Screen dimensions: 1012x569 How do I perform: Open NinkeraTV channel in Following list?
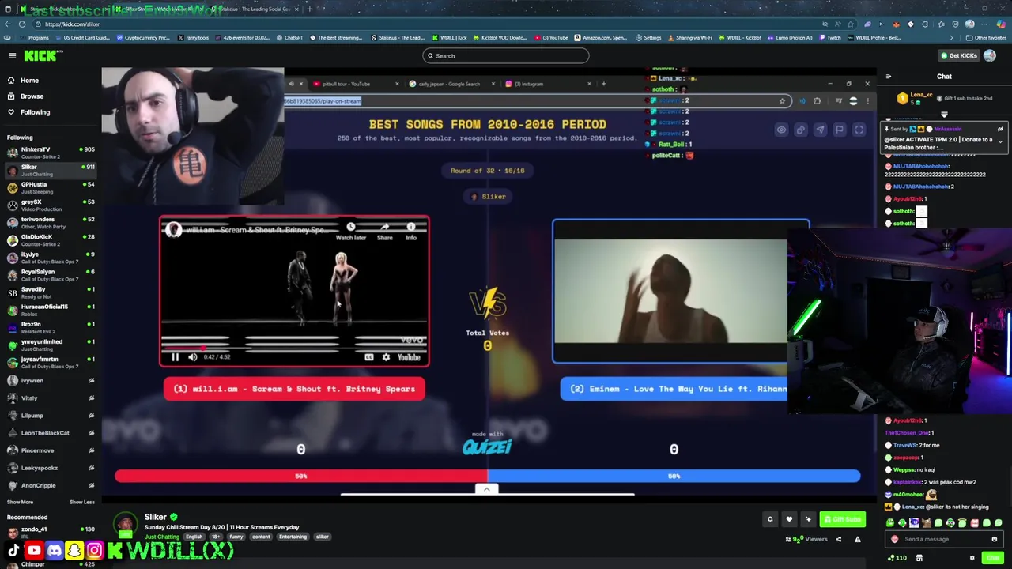tap(49, 153)
